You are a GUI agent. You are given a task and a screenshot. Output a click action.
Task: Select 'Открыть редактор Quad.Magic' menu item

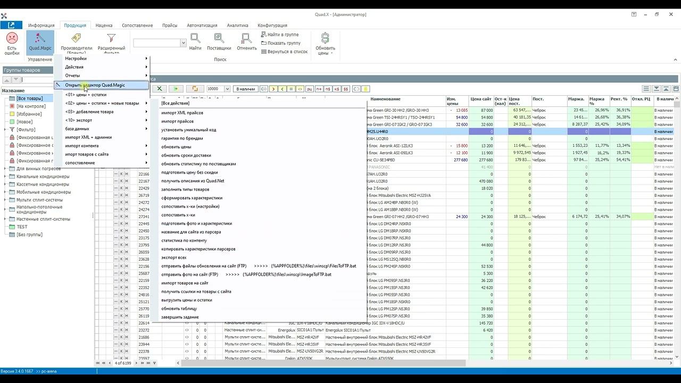(x=102, y=85)
